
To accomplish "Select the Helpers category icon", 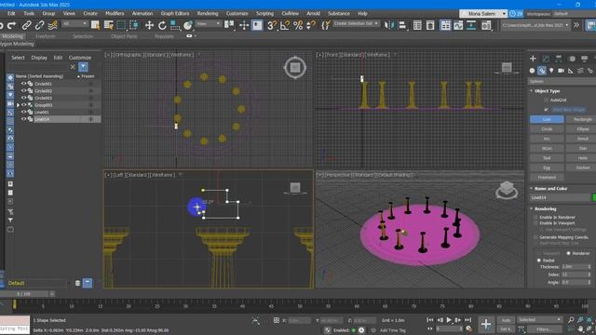I will click(571, 71).
